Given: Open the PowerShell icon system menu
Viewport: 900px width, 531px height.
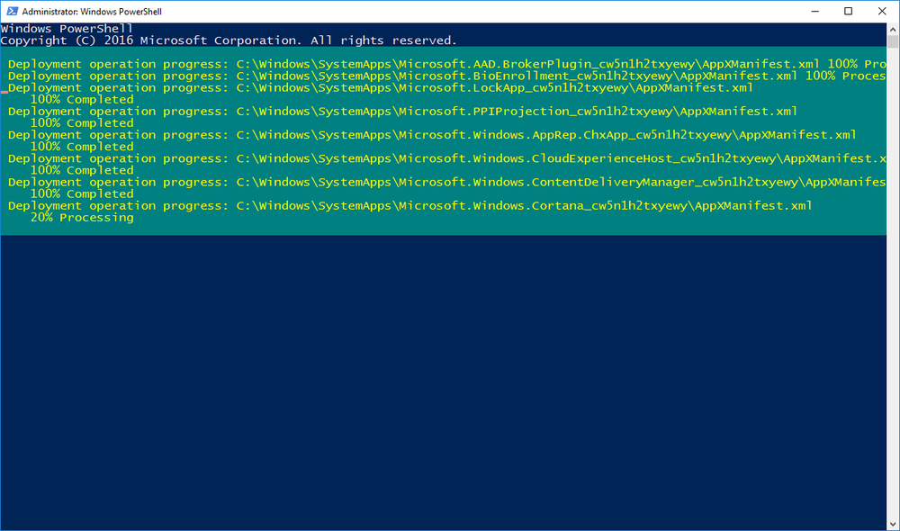Looking at the screenshot, I should point(12,11).
